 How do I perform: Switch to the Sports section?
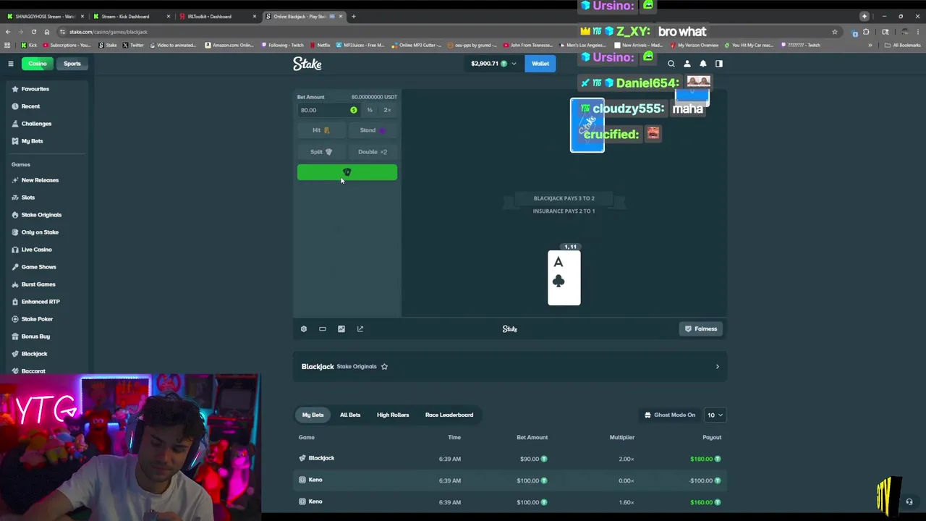tap(72, 64)
